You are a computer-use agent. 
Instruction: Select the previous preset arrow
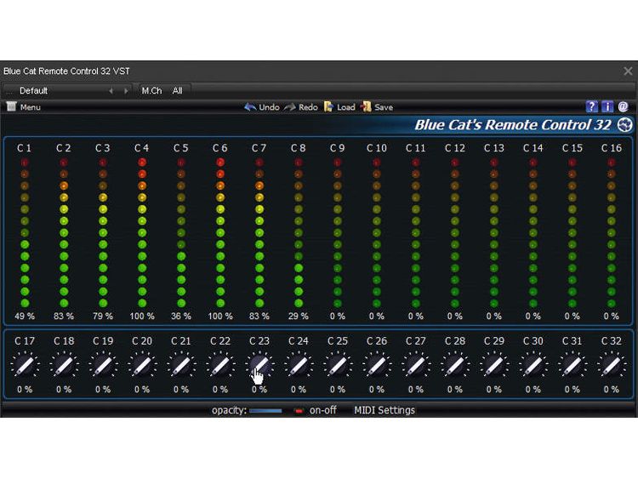pyautogui.click(x=111, y=91)
